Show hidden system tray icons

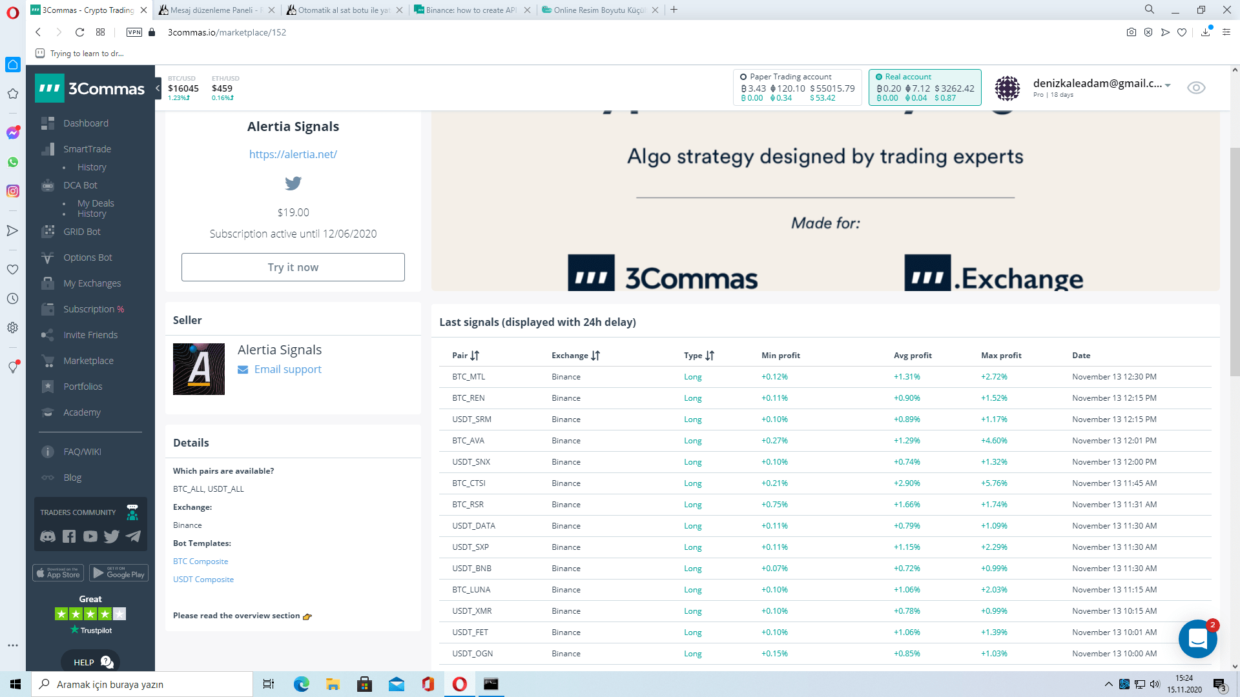[1108, 684]
